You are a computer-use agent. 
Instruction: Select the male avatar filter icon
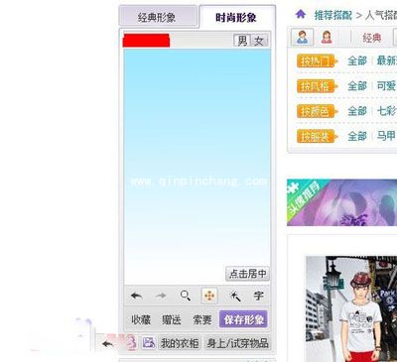pyautogui.click(x=302, y=37)
